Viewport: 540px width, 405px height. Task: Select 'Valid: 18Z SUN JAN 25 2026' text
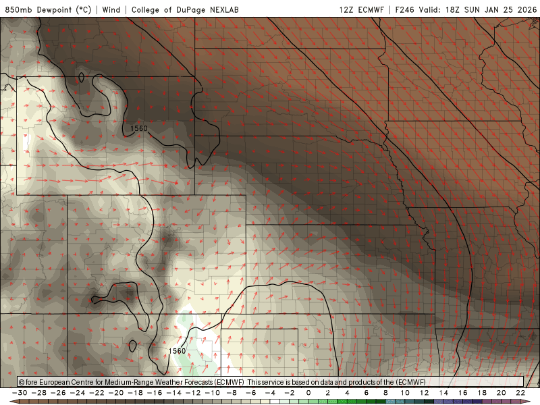478,10
